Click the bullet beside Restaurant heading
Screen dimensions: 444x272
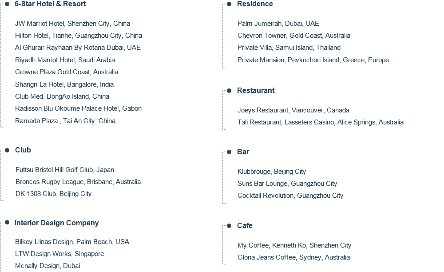click(229, 90)
